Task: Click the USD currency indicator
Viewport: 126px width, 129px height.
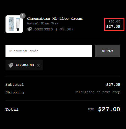Action: [91, 109]
